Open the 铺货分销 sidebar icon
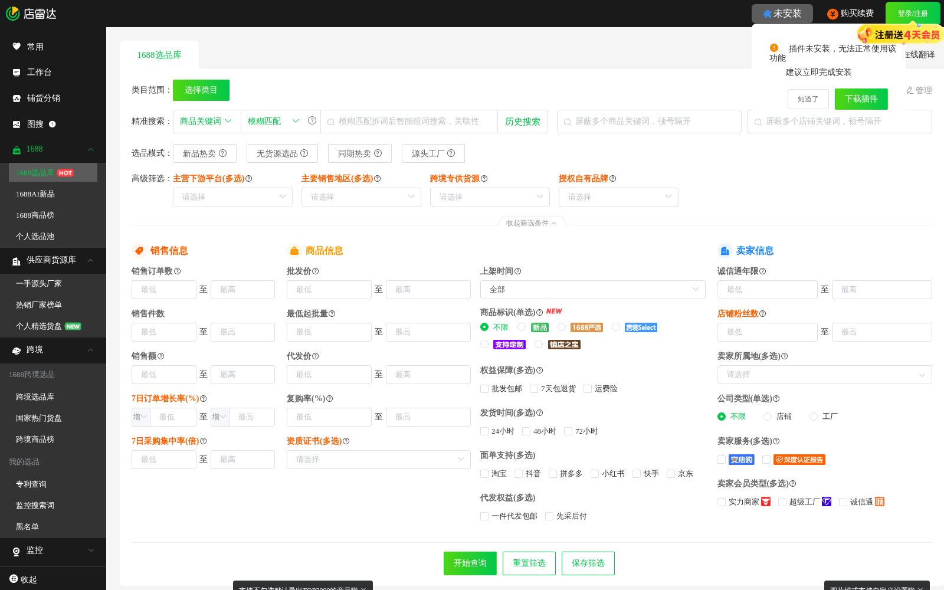This screenshot has width=944, height=590. point(17,99)
